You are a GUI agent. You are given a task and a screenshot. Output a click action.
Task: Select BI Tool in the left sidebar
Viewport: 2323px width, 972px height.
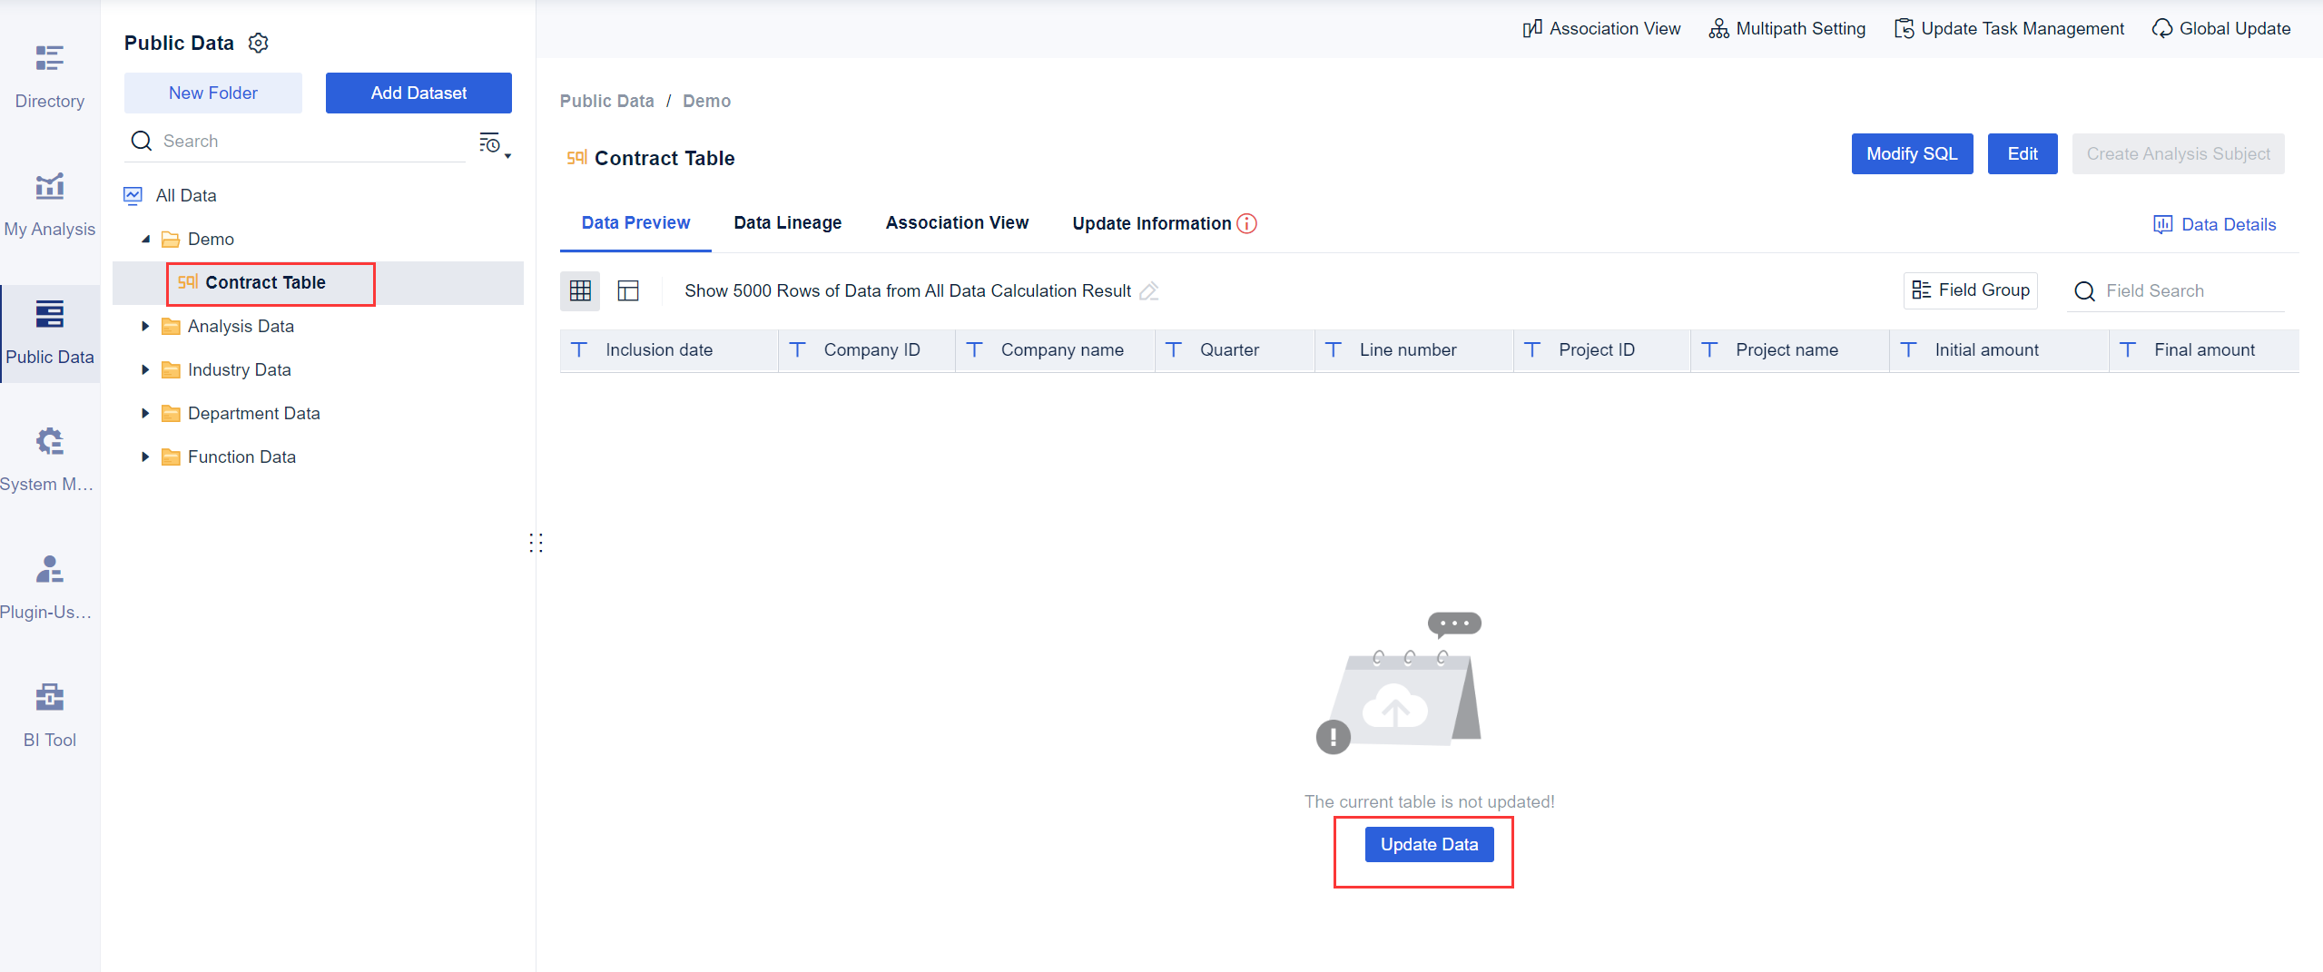(49, 712)
